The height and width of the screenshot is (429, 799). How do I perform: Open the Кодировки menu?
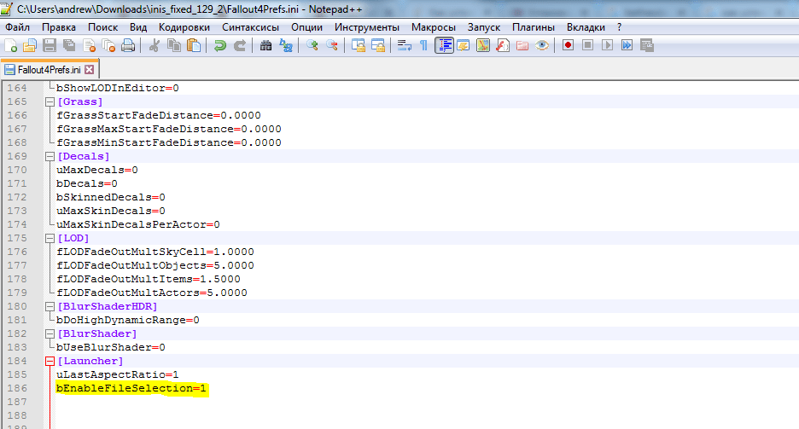tap(184, 27)
